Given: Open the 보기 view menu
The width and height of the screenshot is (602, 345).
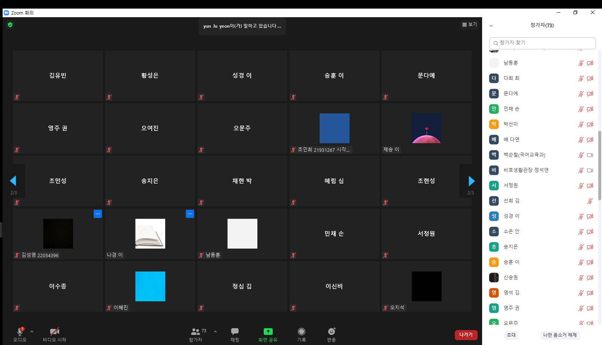Looking at the screenshot, I should click(x=469, y=25).
